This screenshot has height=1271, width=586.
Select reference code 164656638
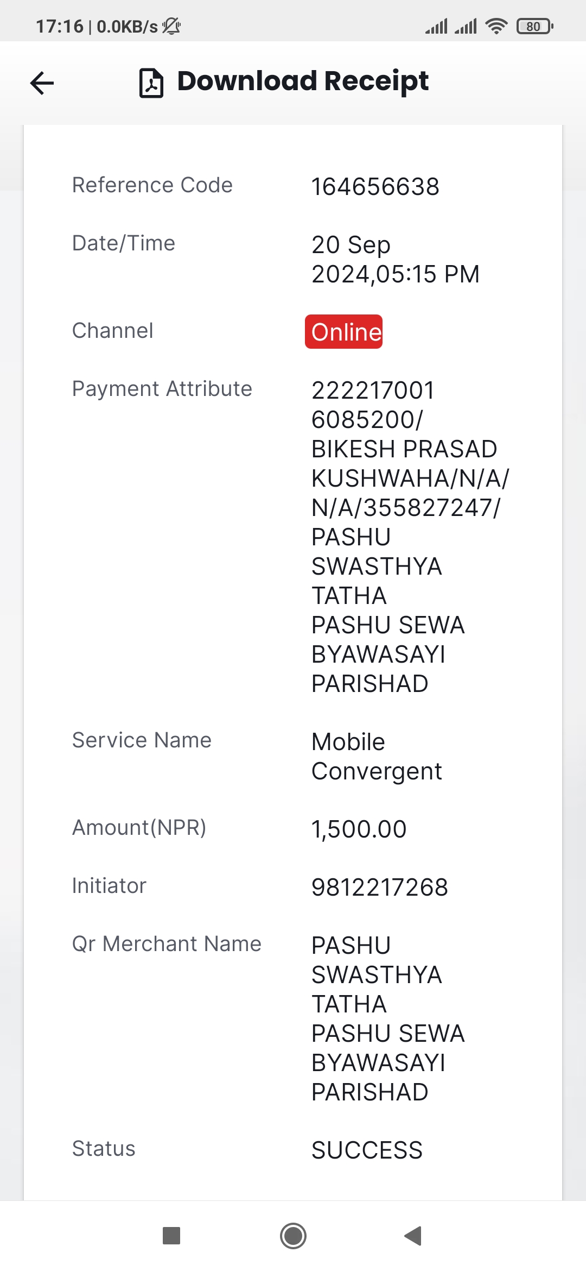375,187
